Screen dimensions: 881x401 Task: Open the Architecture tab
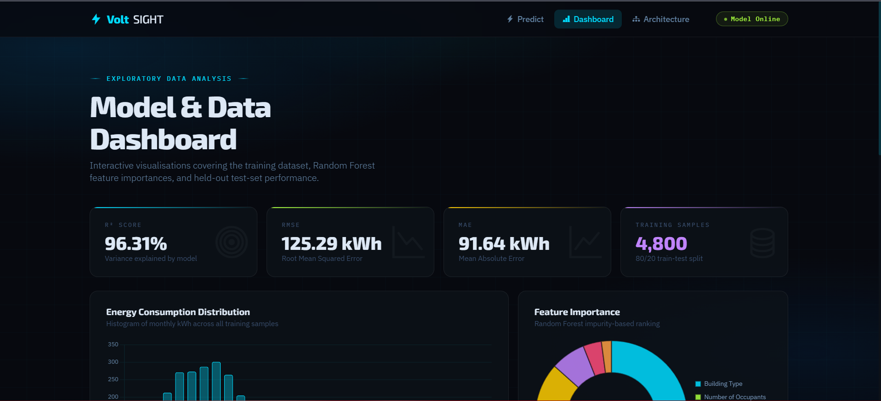coord(661,19)
